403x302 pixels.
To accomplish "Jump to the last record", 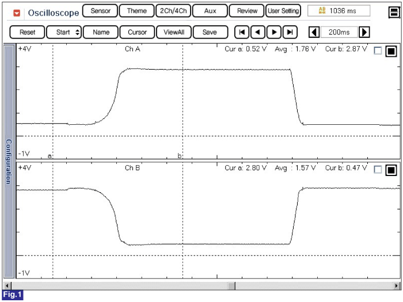I will [290, 32].
